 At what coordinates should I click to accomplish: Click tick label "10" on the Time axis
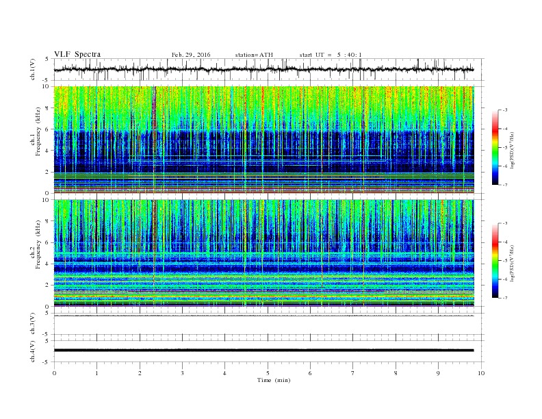(x=481, y=373)
